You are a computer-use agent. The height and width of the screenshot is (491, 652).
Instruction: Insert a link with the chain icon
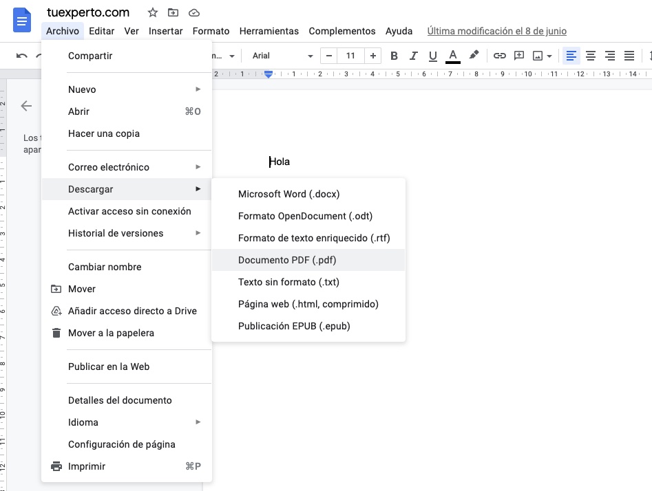click(500, 56)
